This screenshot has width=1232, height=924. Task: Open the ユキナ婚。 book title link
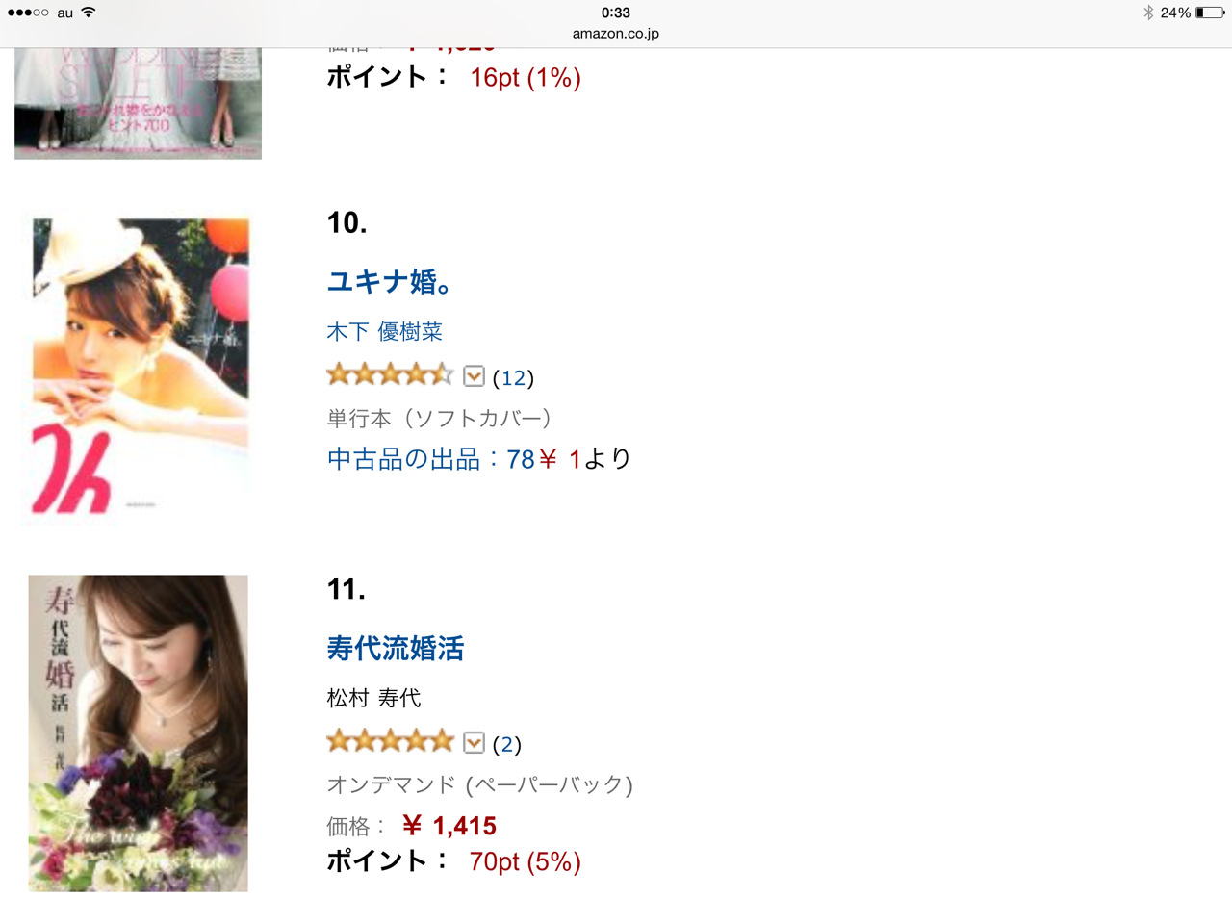click(x=389, y=281)
